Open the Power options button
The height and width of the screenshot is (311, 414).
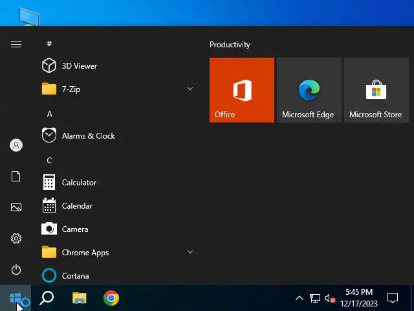[16, 270]
